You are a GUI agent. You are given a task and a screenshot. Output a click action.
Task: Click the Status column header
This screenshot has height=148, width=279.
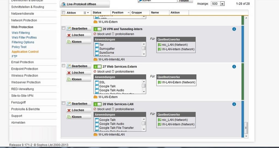tap(101, 12)
